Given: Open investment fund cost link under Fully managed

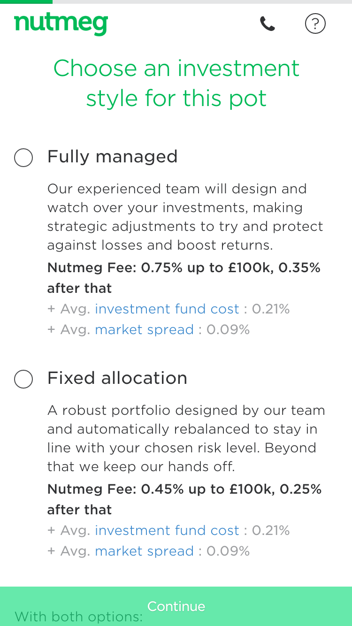Looking at the screenshot, I should coord(167,309).
